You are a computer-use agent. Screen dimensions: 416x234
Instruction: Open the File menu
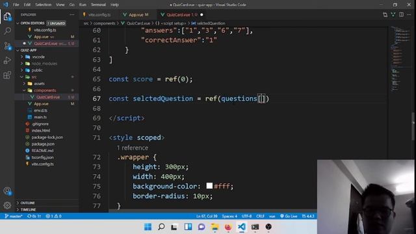(x=16, y=5)
